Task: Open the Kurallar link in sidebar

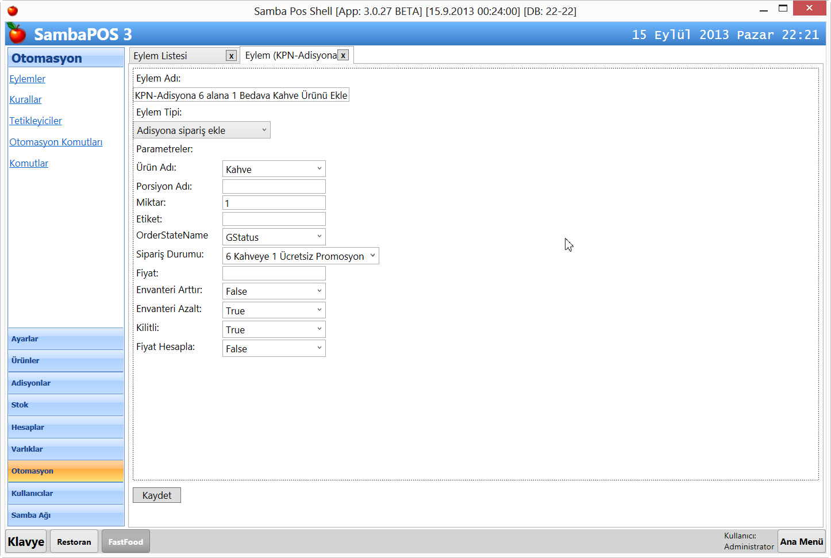Action: (x=25, y=99)
